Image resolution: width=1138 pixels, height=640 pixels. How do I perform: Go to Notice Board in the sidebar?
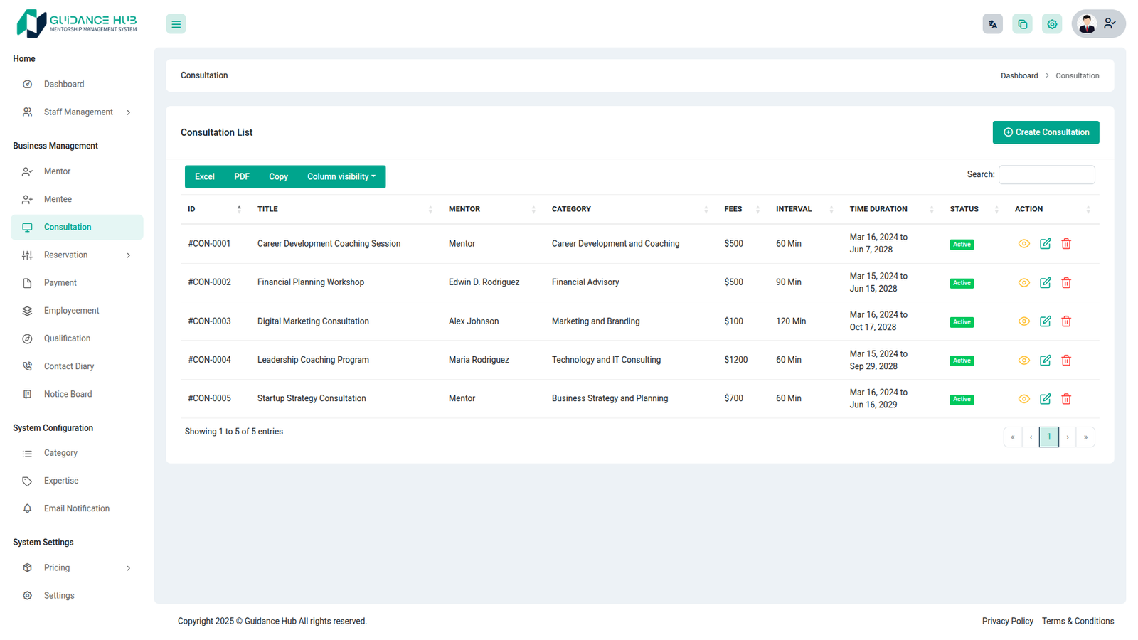(x=68, y=394)
